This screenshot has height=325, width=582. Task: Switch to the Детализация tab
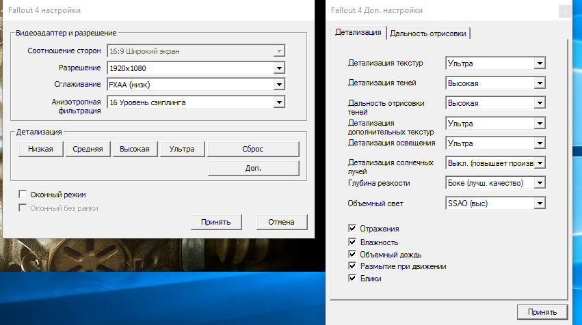click(358, 32)
